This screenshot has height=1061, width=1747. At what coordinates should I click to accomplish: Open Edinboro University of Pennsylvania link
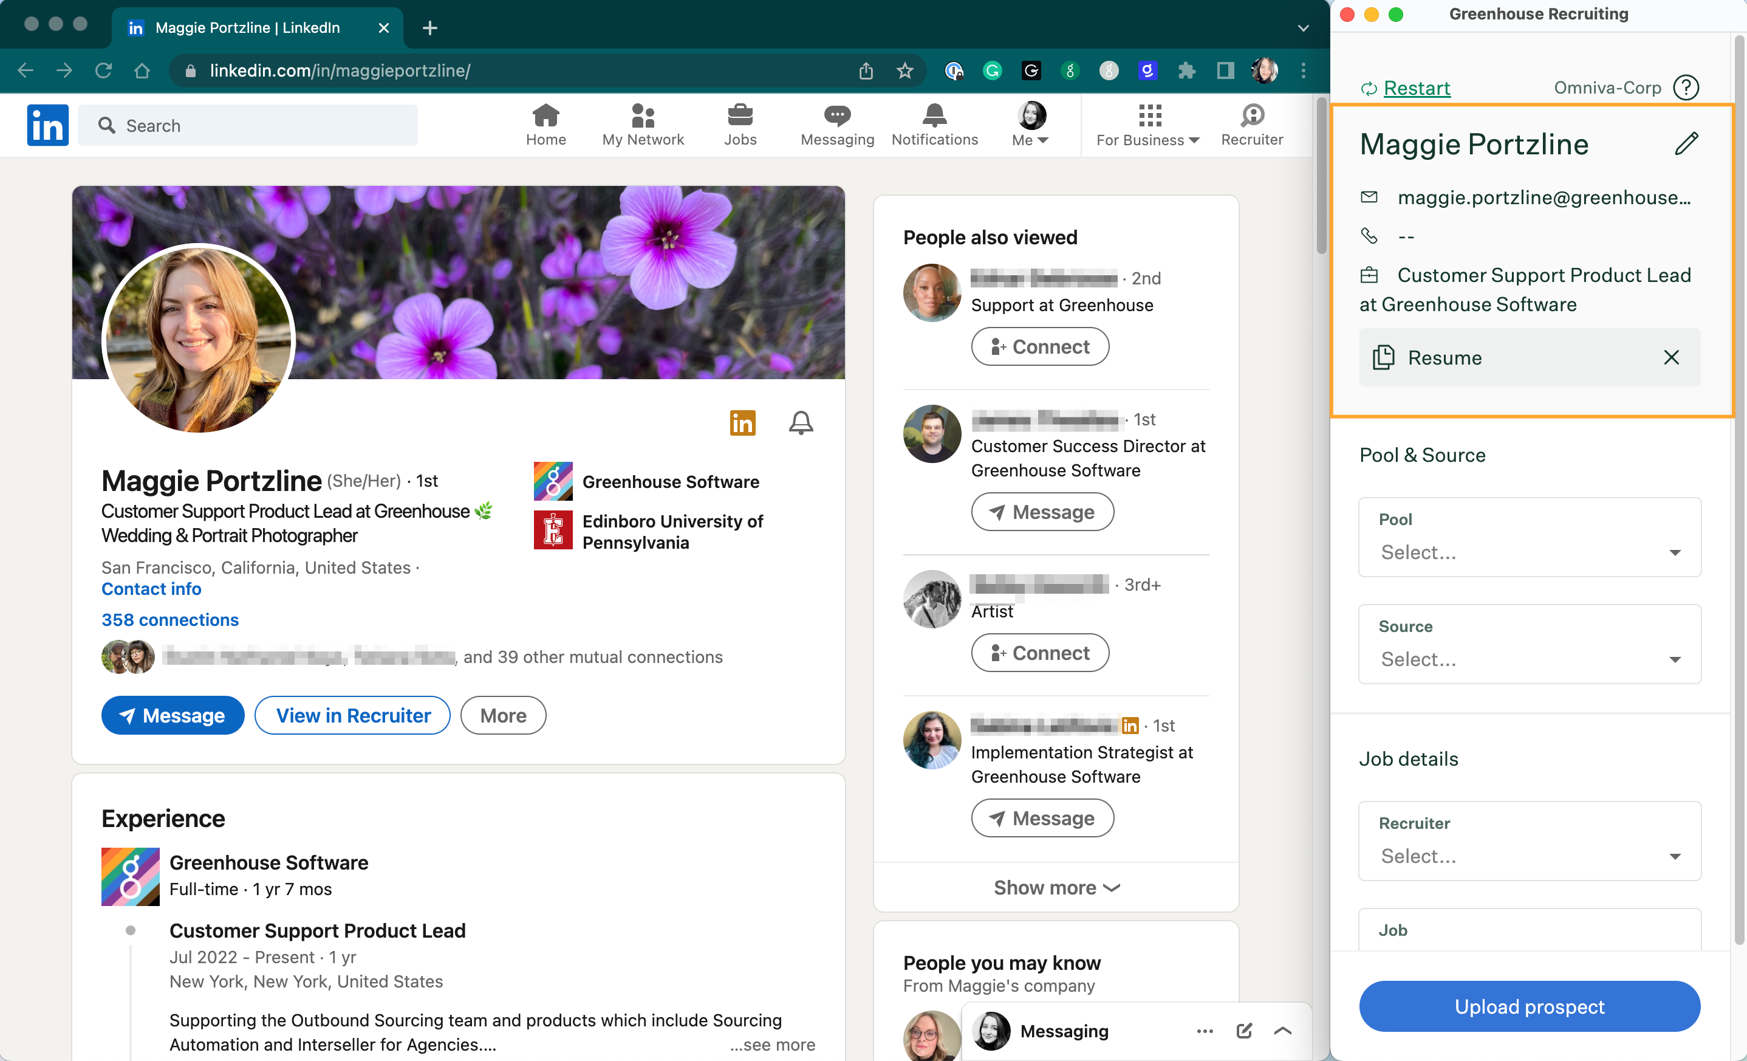tap(649, 531)
